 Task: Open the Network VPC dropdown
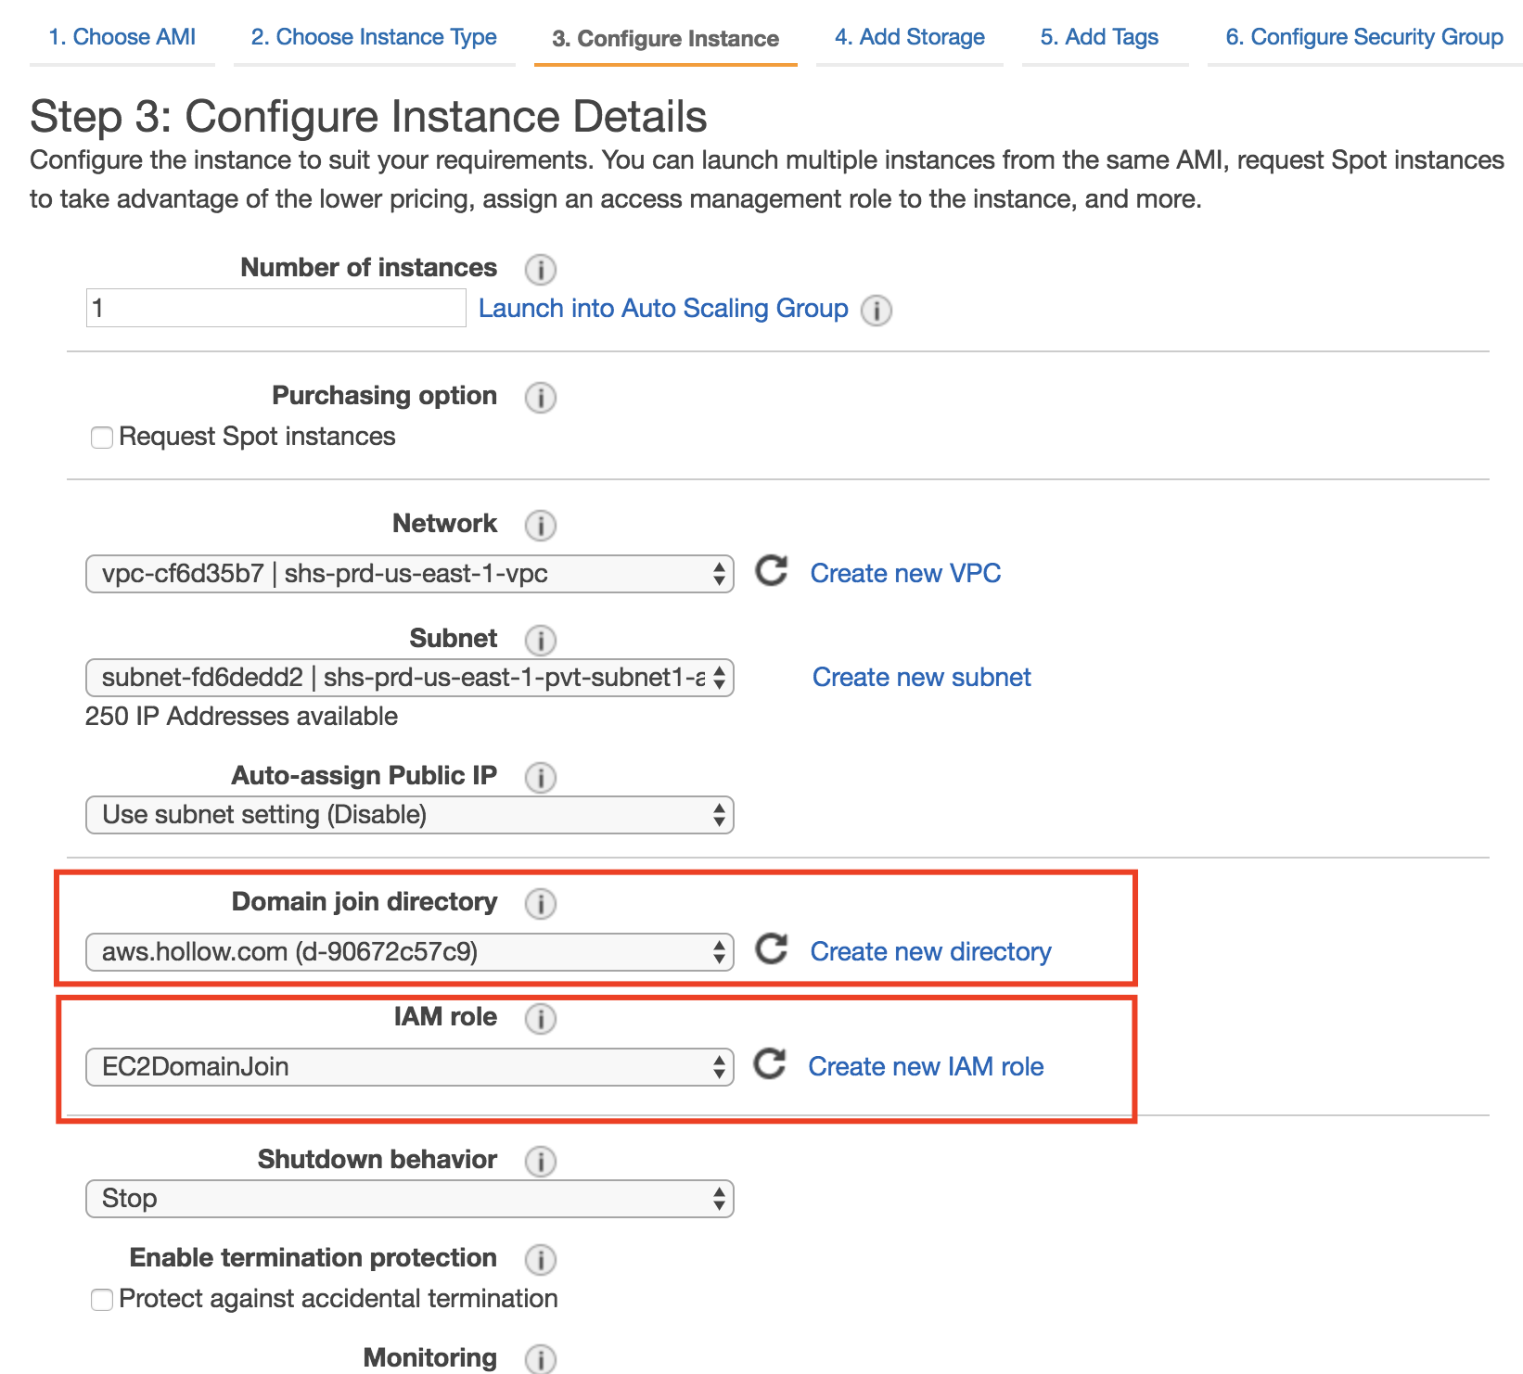click(409, 574)
